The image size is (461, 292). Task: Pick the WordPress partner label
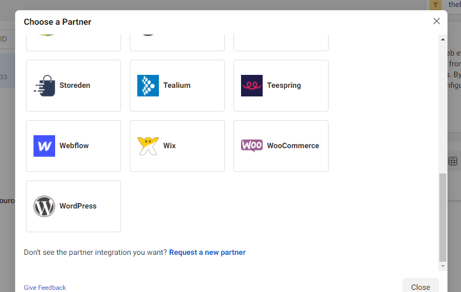tap(78, 206)
